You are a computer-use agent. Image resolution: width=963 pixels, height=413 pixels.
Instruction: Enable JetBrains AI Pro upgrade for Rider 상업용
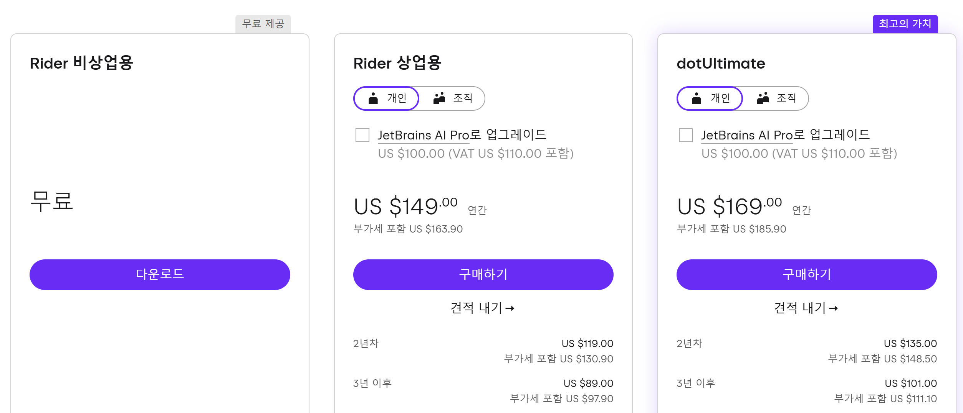click(x=362, y=135)
